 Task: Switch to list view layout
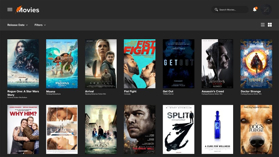[x=263, y=25]
